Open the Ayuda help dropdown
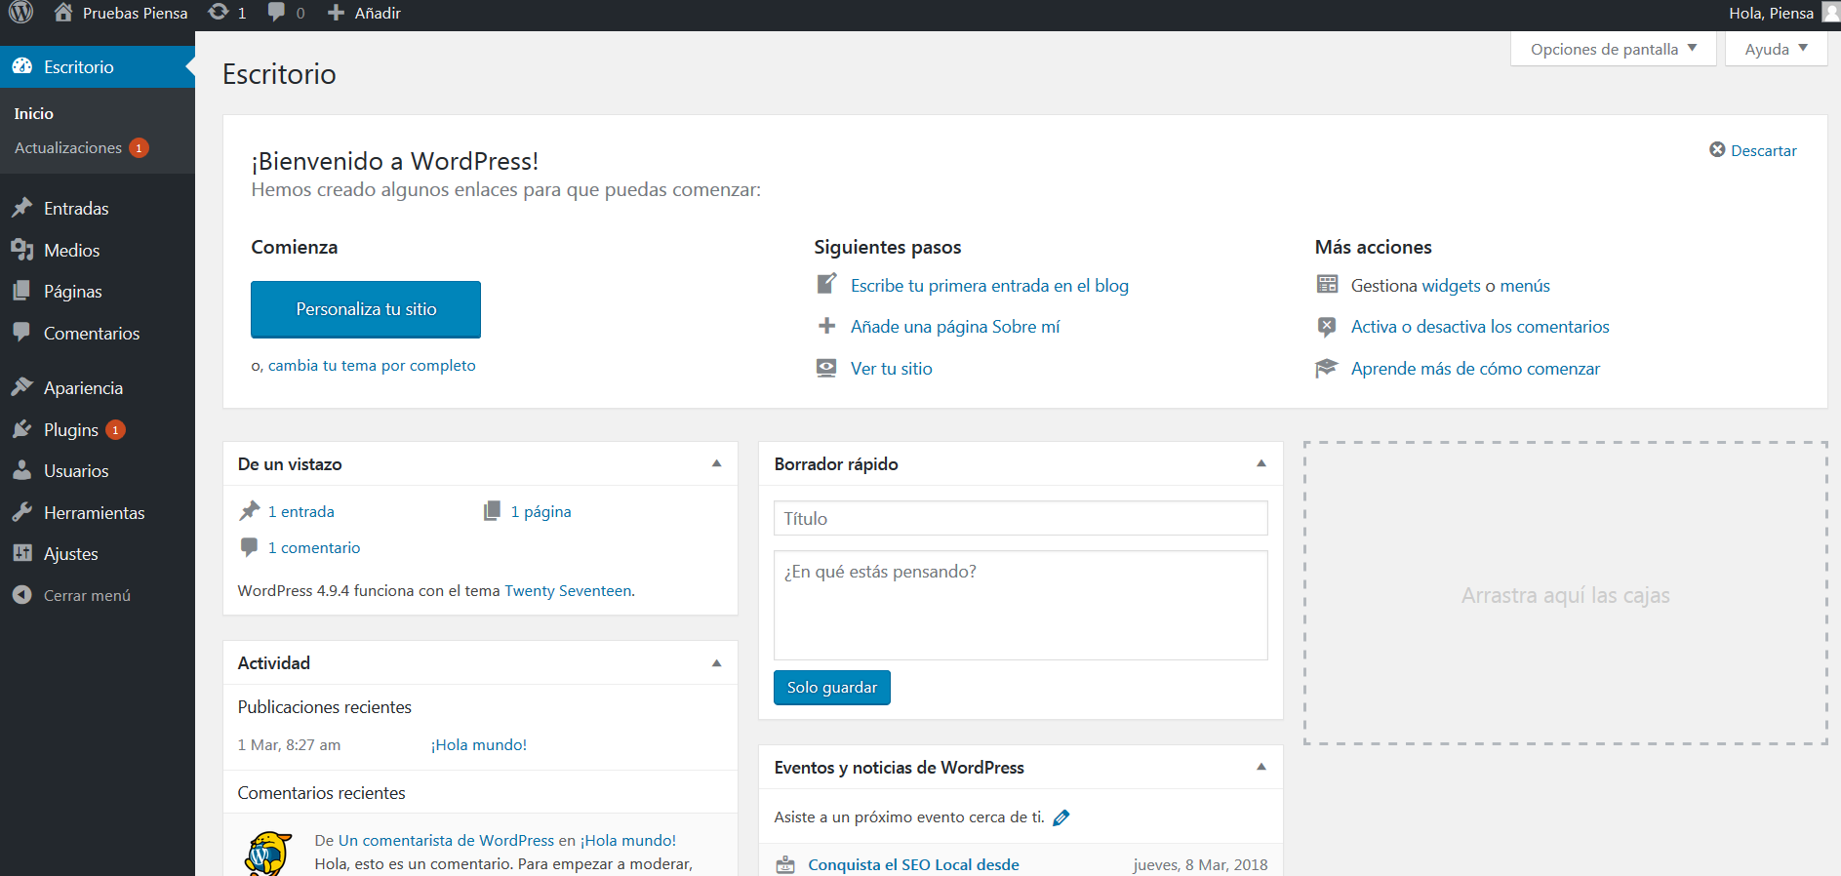The width and height of the screenshot is (1841, 876). point(1776,49)
